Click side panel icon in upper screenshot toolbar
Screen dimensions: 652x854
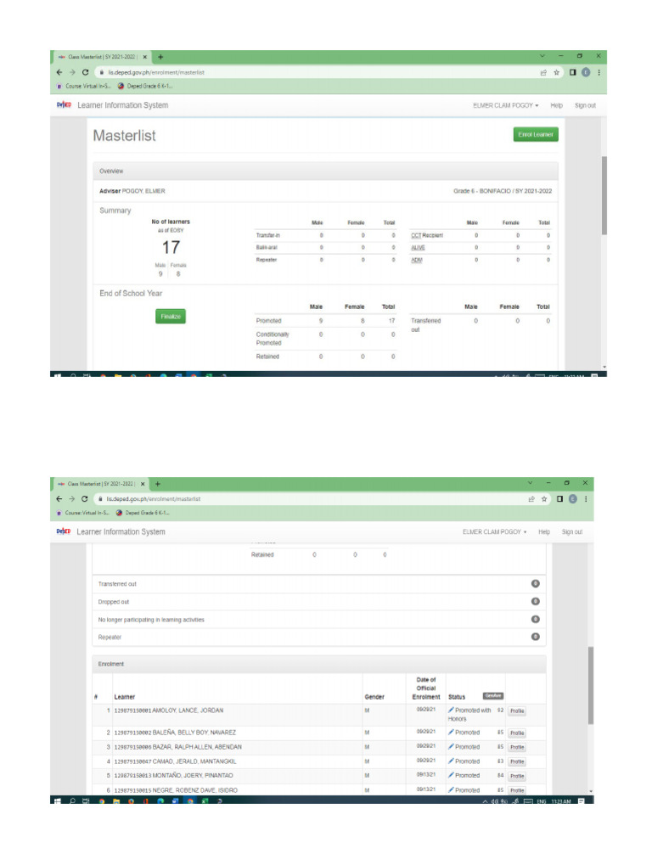click(x=572, y=72)
